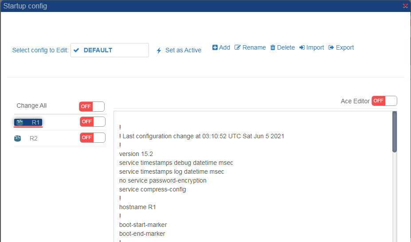
Task: Open the DEFAULT config dropdown
Action: coord(110,50)
